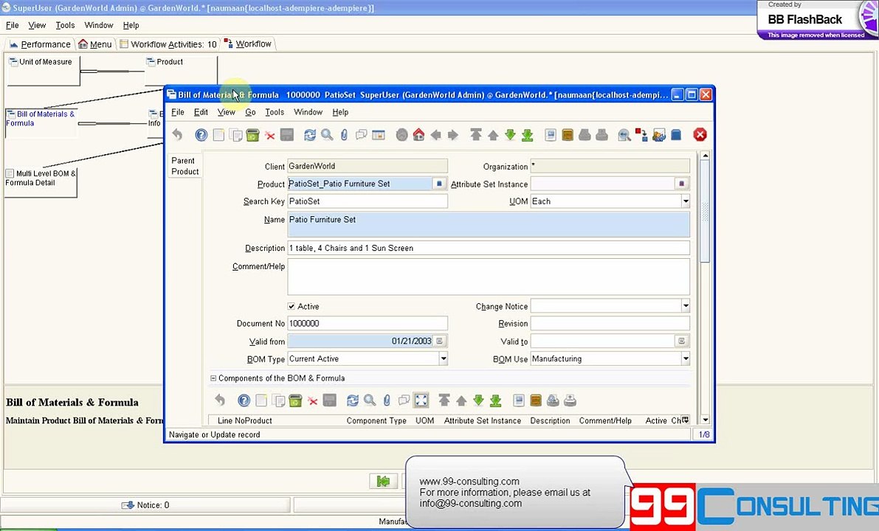Open the Valid to calendar picker

pyautogui.click(x=682, y=341)
